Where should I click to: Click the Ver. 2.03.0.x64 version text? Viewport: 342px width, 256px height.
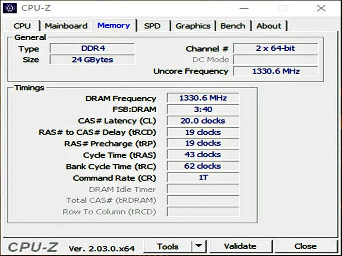coord(102,248)
